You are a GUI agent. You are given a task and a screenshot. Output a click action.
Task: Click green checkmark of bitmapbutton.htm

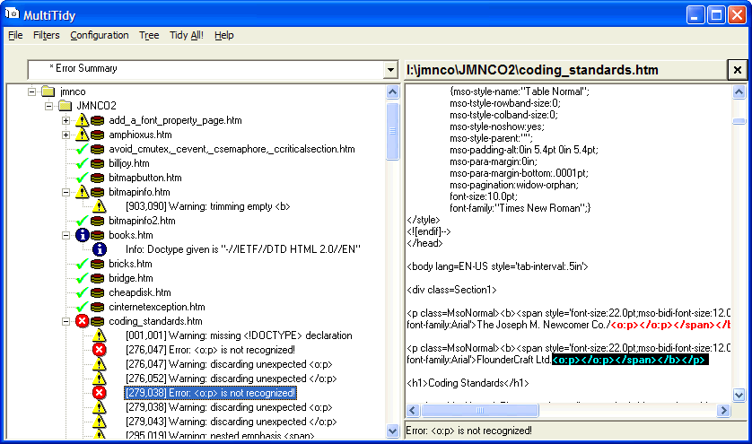[x=82, y=178]
